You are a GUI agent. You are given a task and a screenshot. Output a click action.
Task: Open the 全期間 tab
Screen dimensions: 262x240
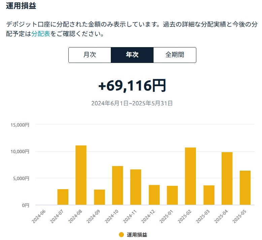pos(175,55)
